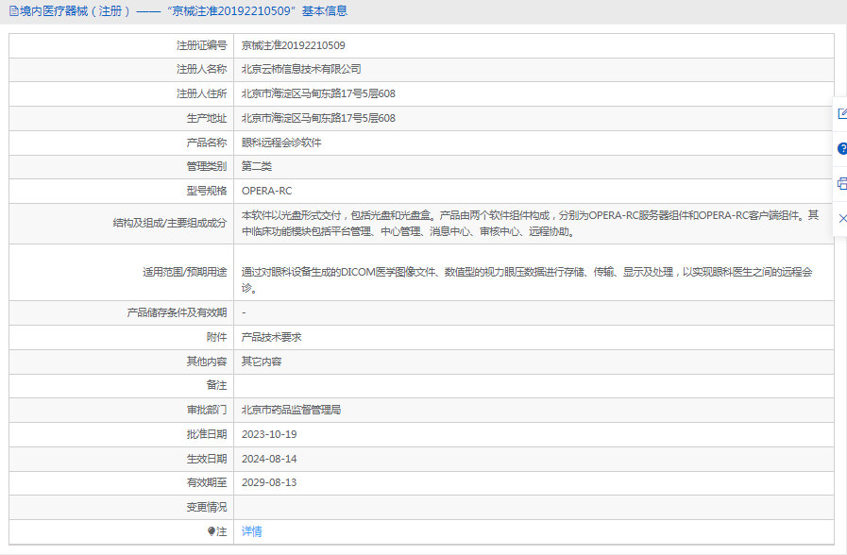The image size is (847, 555).
Task: Click the lightbulb icon beside 注 label
Action: [x=212, y=531]
